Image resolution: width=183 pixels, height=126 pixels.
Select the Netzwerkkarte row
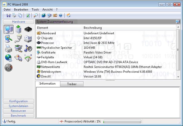(x=106, y=67)
